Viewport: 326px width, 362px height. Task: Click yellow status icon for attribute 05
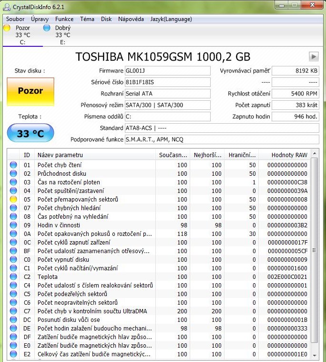13,199
